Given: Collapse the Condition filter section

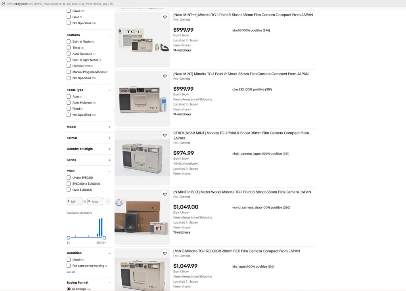Looking at the screenshot, I should pyautogui.click(x=109, y=253).
